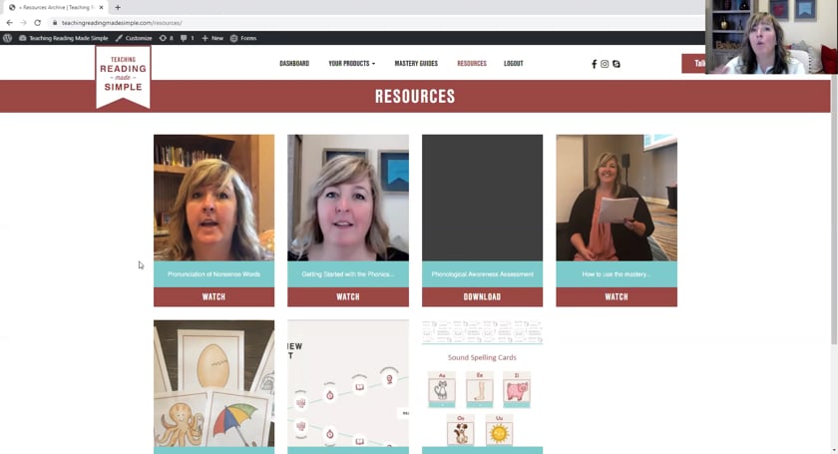Click the Phonological Awareness Assessment title
The width and height of the screenshot is (838, 454).
[x=482, y=274]
